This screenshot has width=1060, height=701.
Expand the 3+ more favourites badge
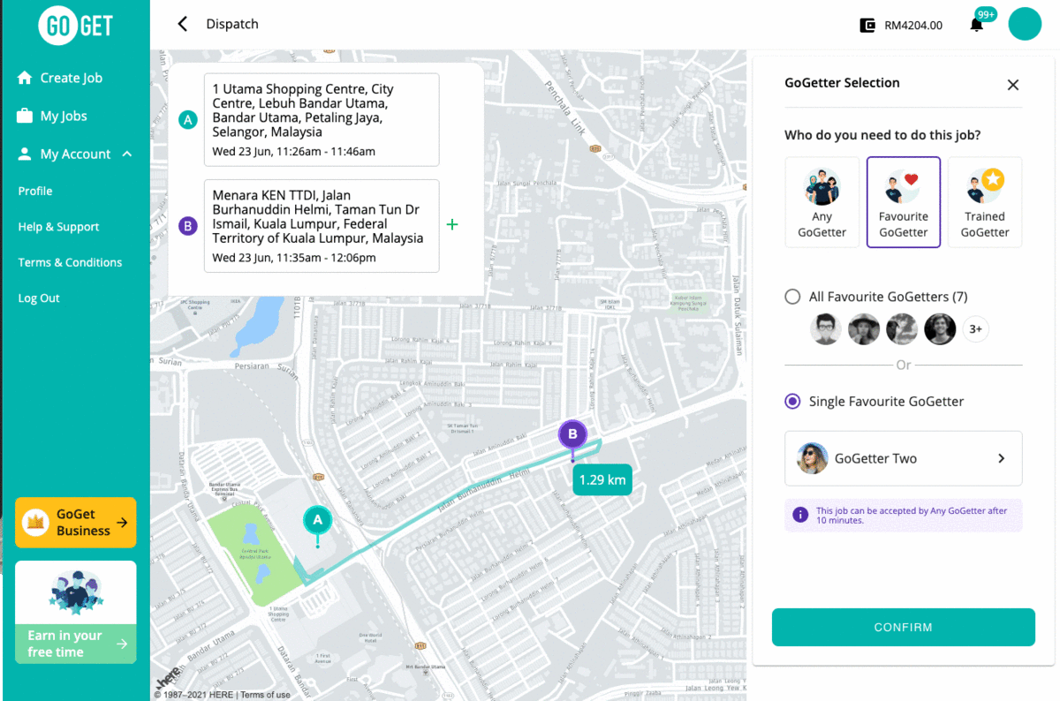pyautogui.click(x=975, y=329)
